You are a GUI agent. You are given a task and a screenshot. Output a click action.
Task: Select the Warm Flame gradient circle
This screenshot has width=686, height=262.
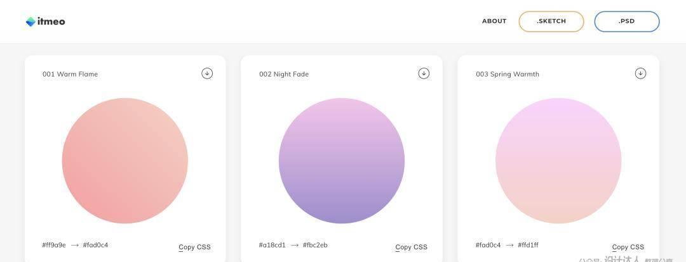tap(125, 161)
